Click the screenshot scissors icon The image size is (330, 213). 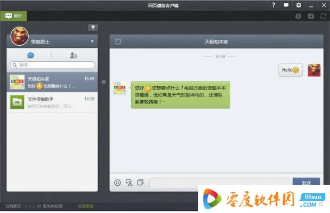pyautogui.click(x=129, y=182)
